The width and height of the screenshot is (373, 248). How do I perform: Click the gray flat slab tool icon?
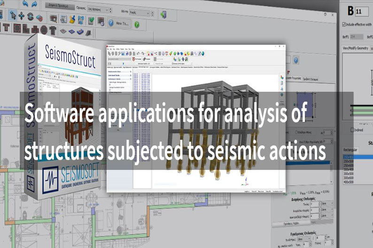tap(63, 31)
